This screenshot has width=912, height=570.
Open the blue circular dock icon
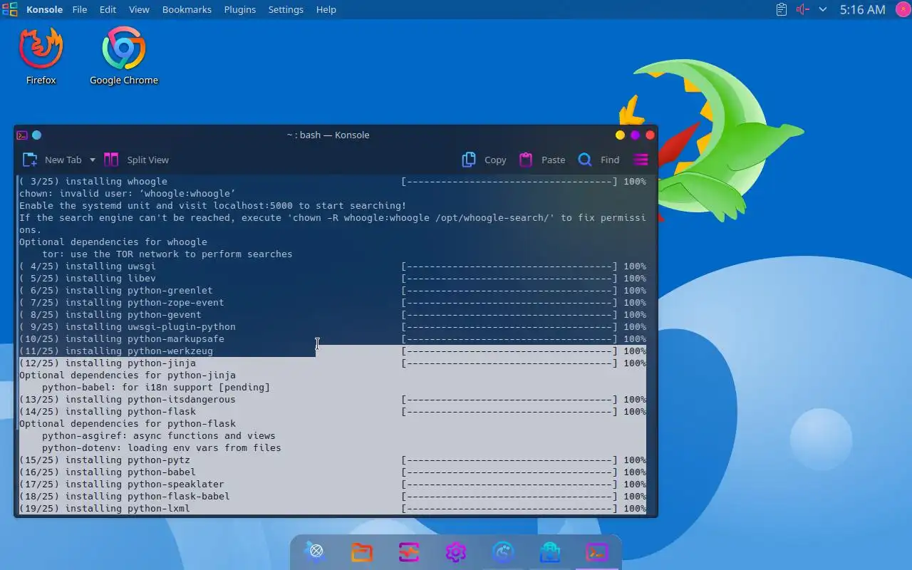(503, 551)
